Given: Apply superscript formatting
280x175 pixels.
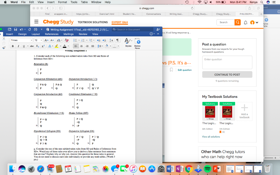Looking at the screenshot, I should pos(43,46).
